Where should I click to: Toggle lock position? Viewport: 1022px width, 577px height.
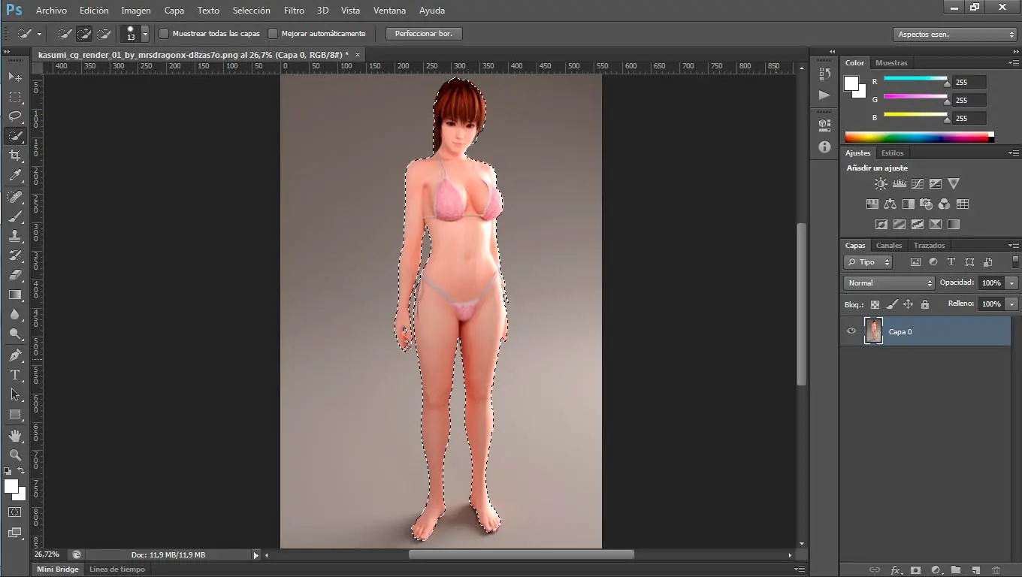tap(908, 304)
